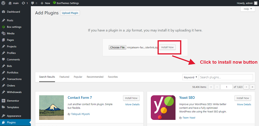Switch to the Search Results tab

point(47,77)
